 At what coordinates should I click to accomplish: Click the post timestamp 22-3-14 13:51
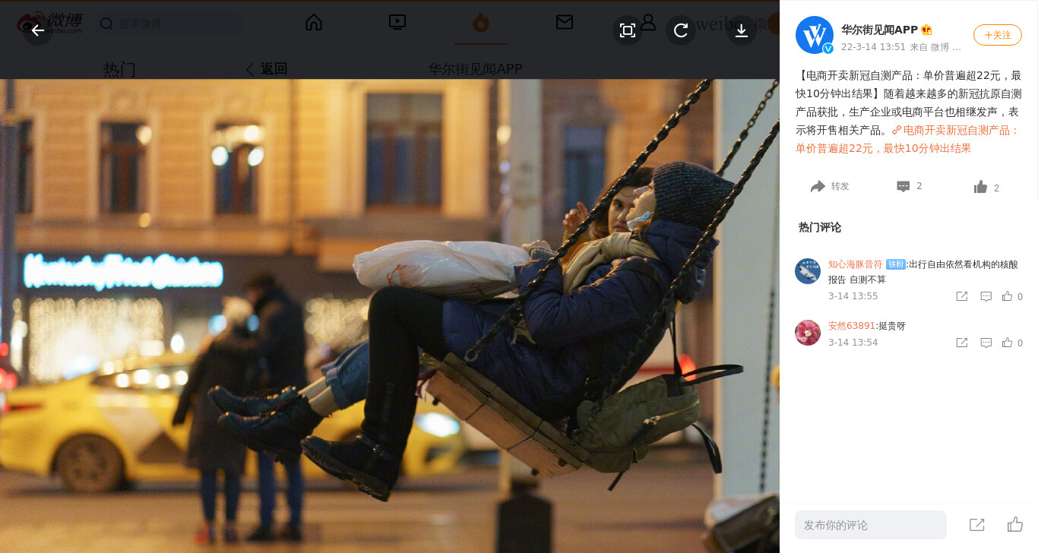coord(873,47)
